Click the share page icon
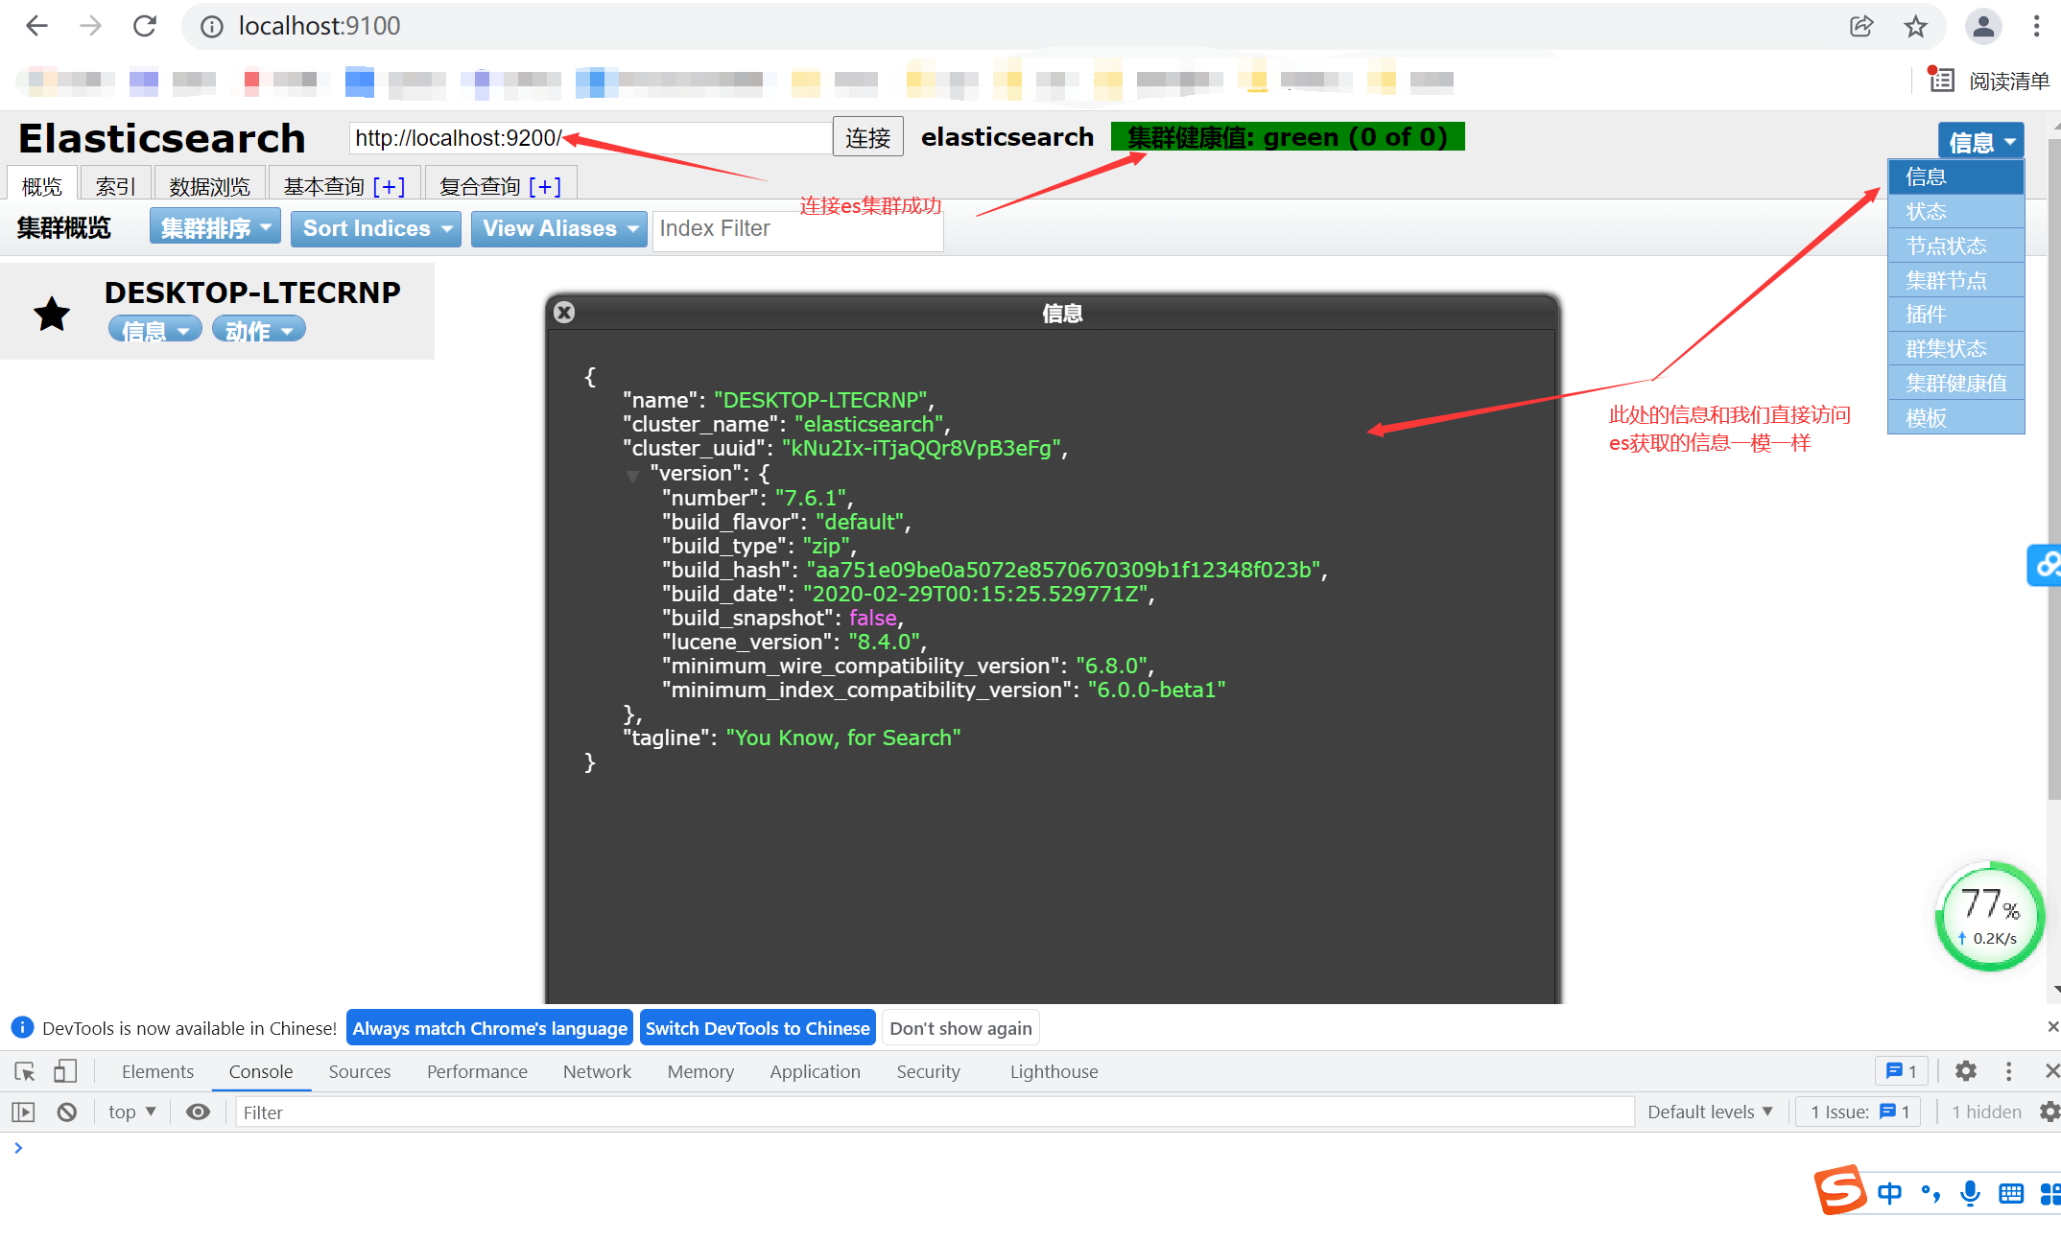The height and width of the screenshot is (1241, 2061). (1861, 26)
